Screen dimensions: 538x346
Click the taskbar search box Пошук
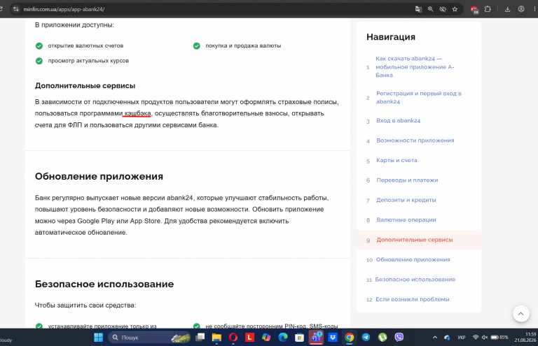(x=150, y=338)
